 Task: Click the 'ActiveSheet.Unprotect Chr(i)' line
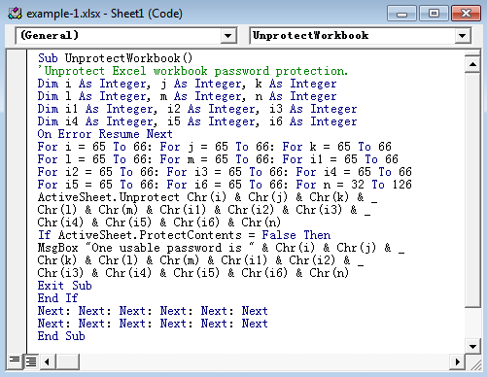(x=207, y=197)
